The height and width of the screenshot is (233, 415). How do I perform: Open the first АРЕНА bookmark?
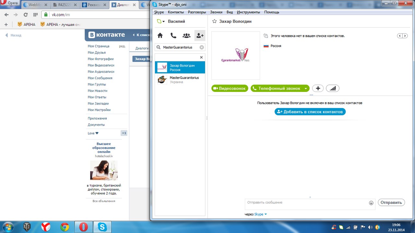coord(26,24)
